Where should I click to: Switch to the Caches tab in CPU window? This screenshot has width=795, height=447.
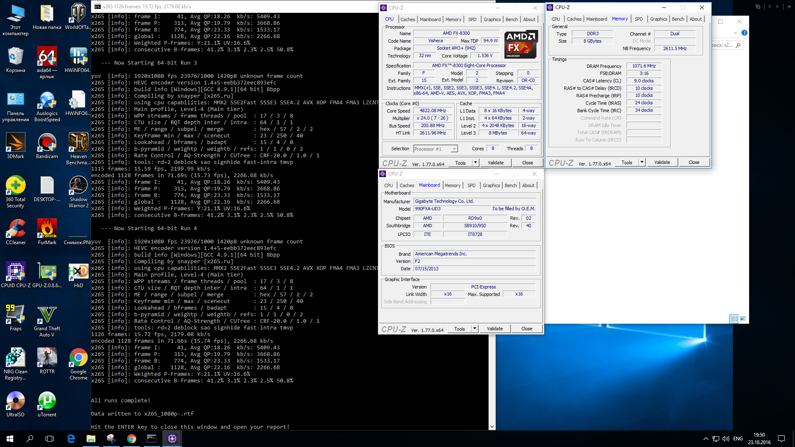pos(407,19)
